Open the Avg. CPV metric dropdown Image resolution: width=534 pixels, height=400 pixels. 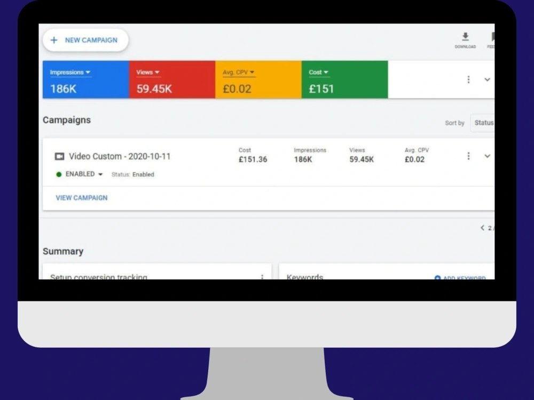238,73
